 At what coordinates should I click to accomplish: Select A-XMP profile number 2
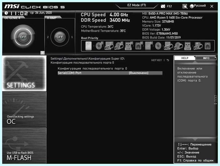coord(48,37)
